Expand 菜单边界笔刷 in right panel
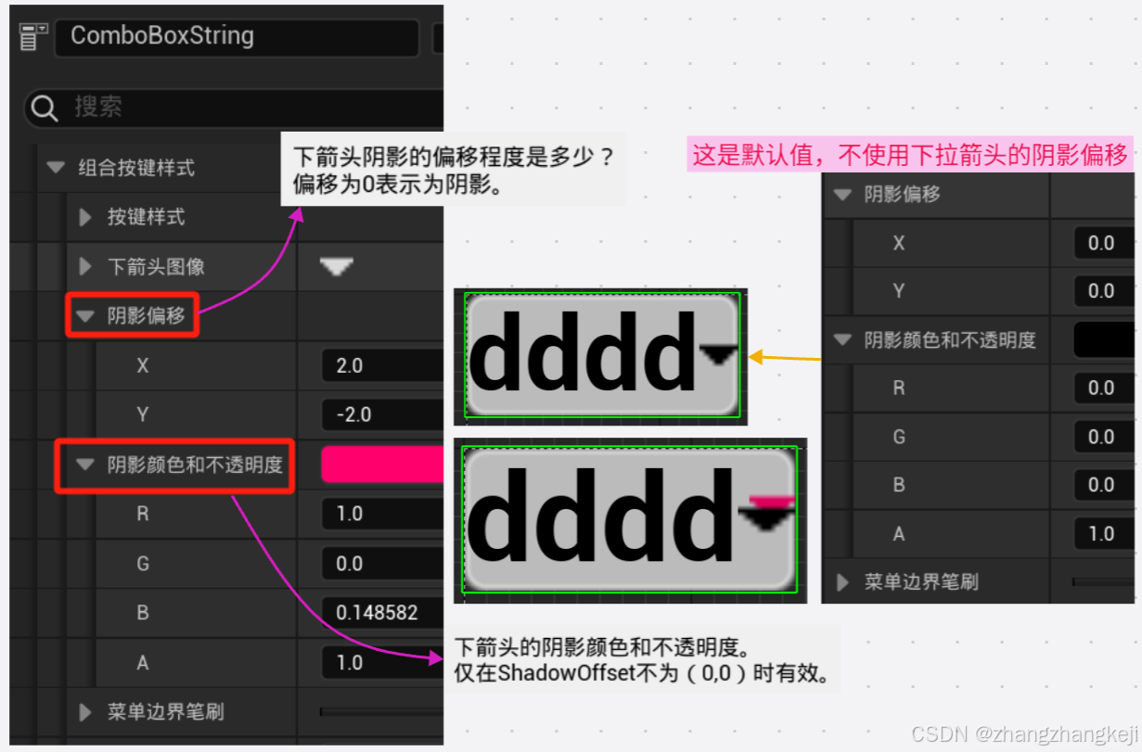This screenshot has height=752, width=1142. tap(842, 581)
